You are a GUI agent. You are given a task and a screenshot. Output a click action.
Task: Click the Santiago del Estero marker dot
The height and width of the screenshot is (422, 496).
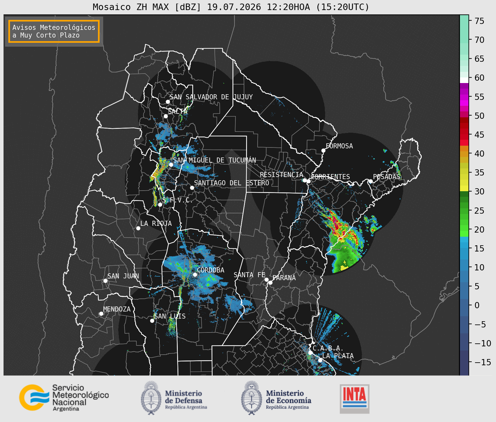point(192,188)
